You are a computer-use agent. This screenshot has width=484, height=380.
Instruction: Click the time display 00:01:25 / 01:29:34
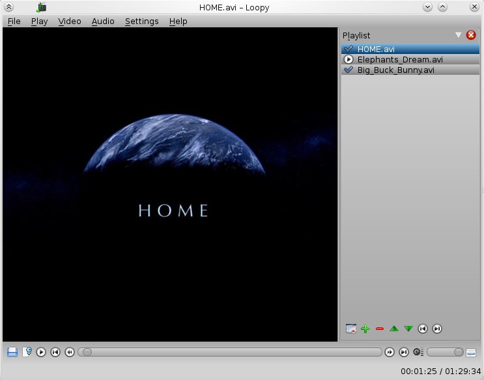click(x=441, y=371)
